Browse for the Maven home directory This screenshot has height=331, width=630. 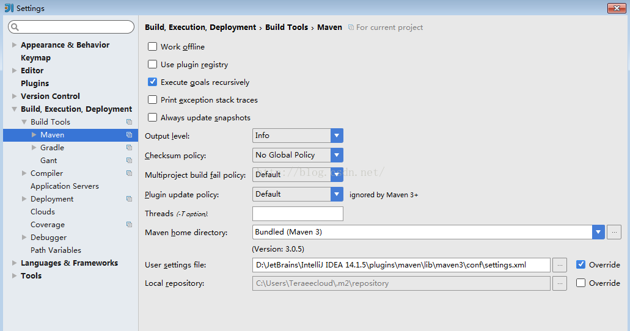coord(614,232)
